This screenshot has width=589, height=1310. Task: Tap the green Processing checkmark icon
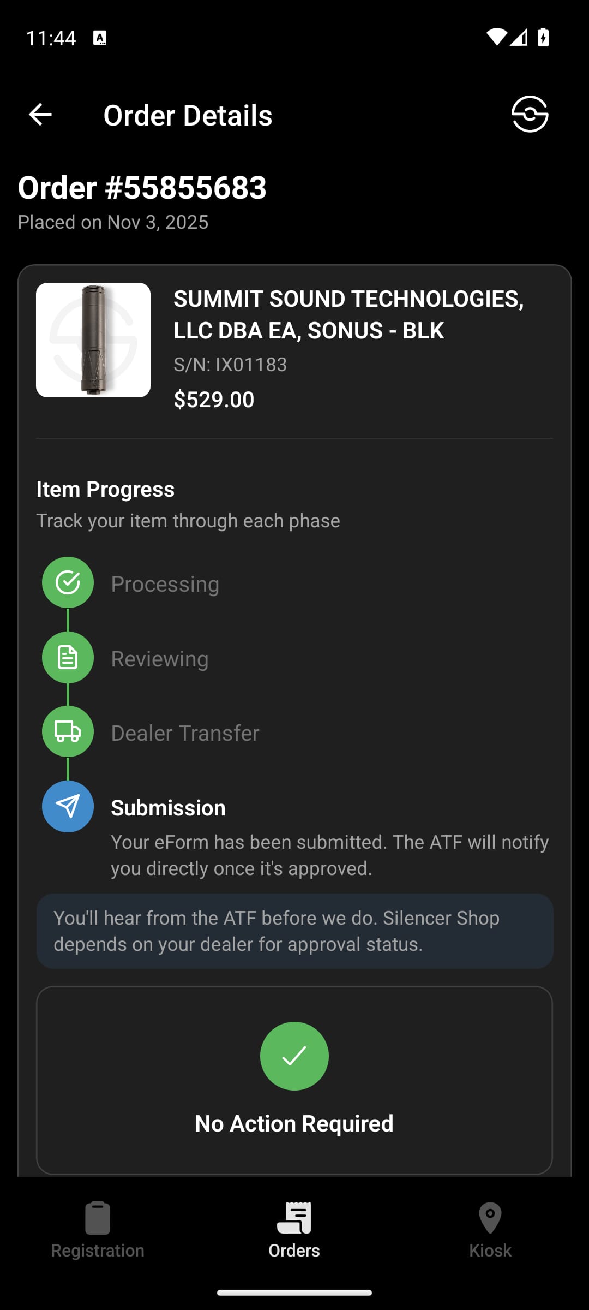(67, 582)
